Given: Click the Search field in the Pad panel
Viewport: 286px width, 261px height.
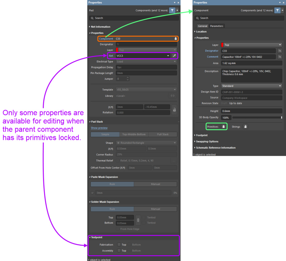Looking at the screenshot, I should point(134,18).
